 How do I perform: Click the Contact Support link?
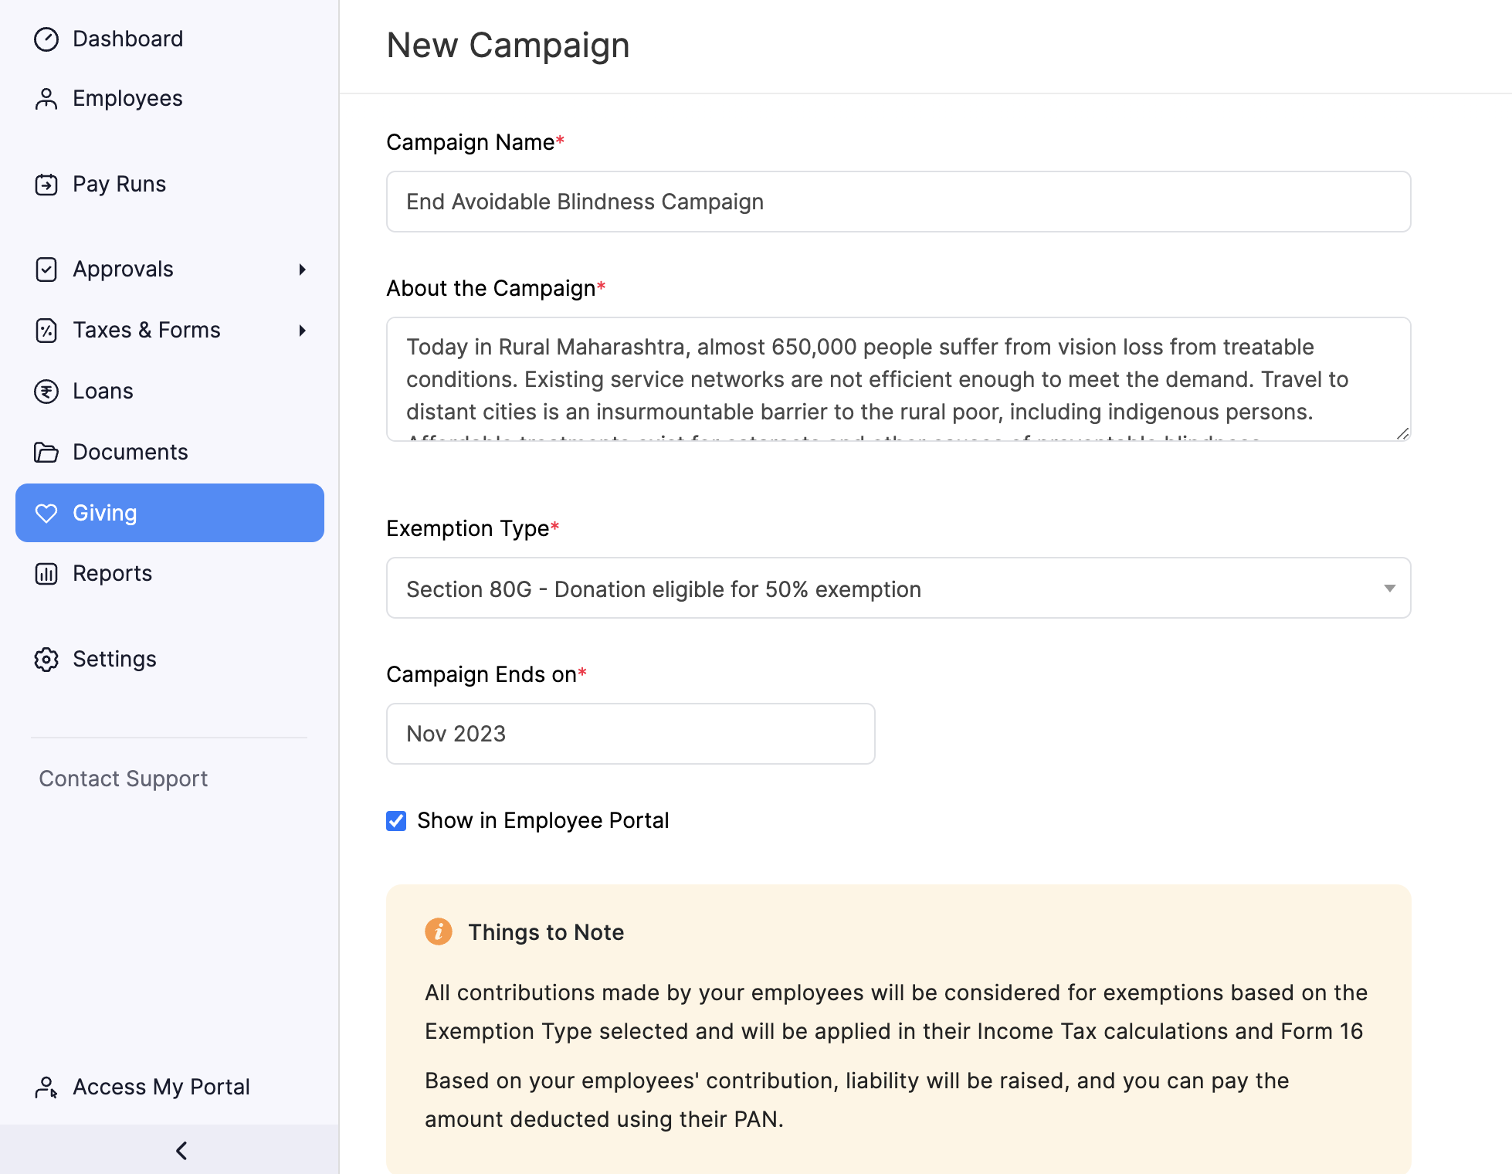[124, 779]
